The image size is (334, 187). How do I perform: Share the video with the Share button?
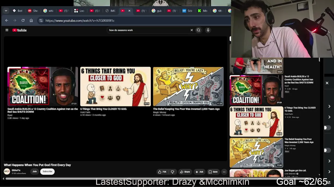185,172
